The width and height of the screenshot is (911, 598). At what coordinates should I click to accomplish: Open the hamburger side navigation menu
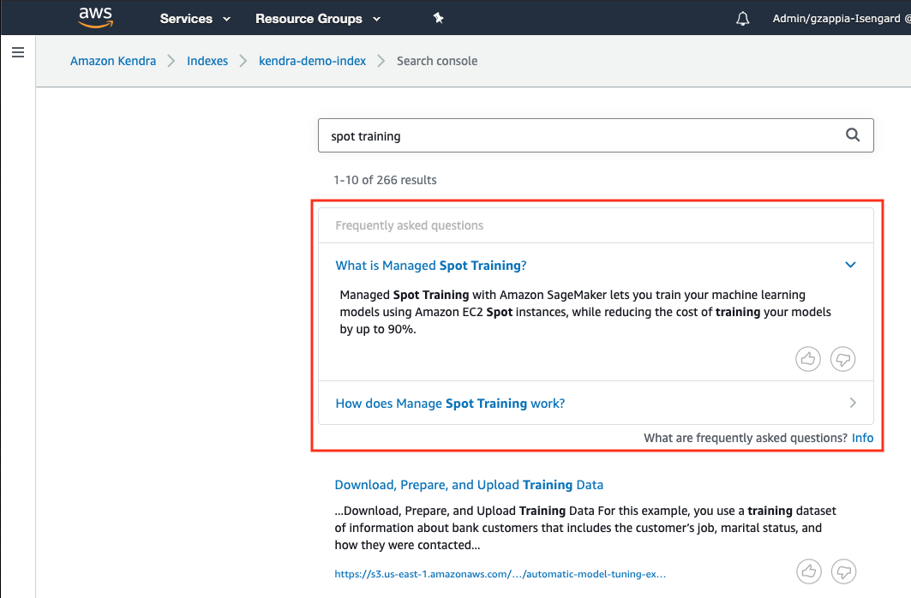pos(18,52)
